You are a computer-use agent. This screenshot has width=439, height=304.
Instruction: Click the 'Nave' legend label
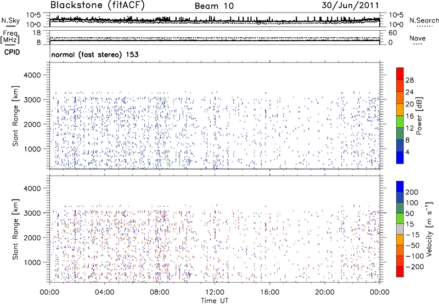(417, 38)
